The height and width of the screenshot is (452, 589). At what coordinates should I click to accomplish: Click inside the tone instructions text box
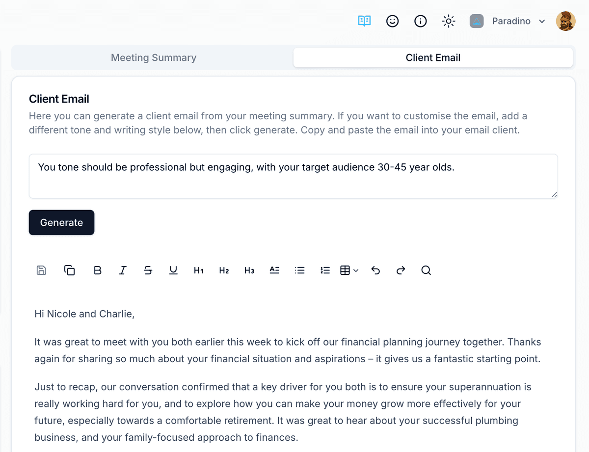click(x=294, y=176)
